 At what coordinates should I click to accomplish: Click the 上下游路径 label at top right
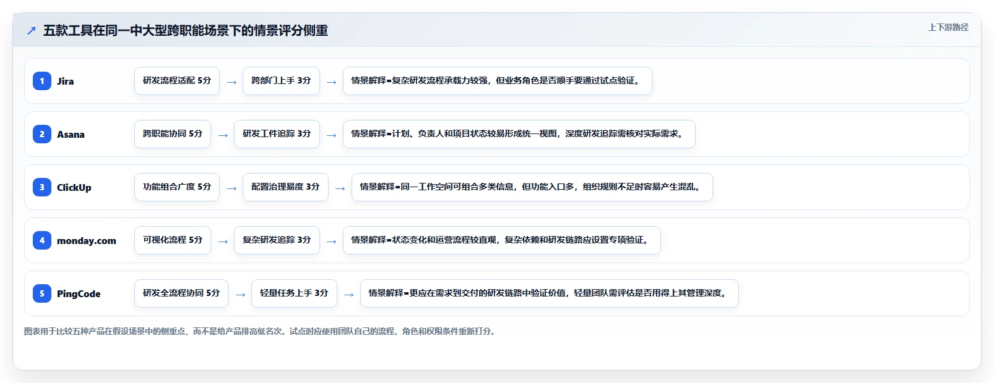click(x=948, y=27)
